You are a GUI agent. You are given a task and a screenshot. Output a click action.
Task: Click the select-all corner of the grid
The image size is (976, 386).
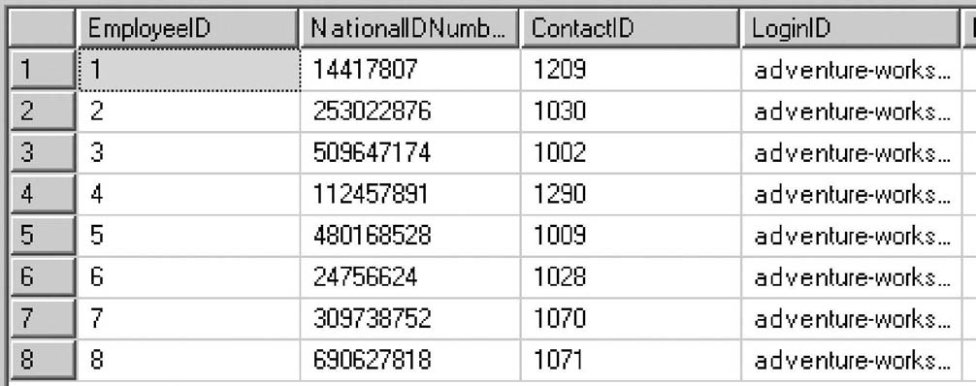click(x=43, y=29)
